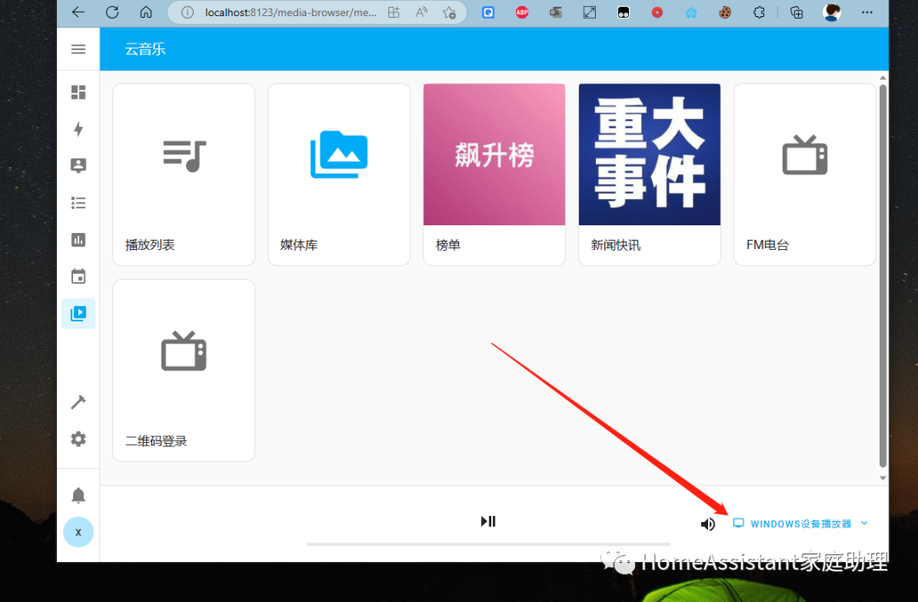This screenshot has height=602, width=918.
Task: Go back with browser back arrow
Action: (x=78, y=12)
